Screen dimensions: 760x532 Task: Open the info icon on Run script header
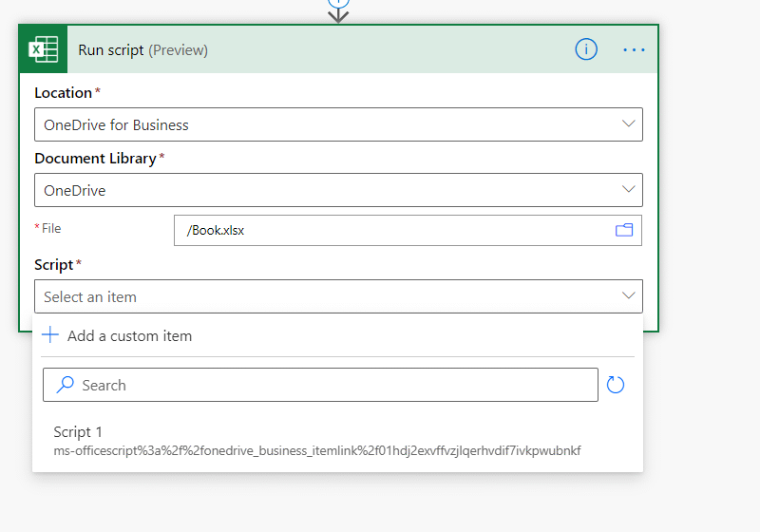coord(586,49)
